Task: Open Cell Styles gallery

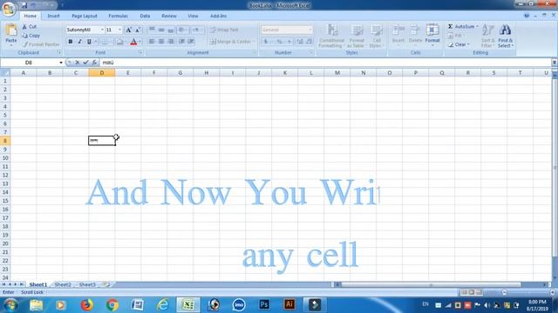Action: pos(376,36)
